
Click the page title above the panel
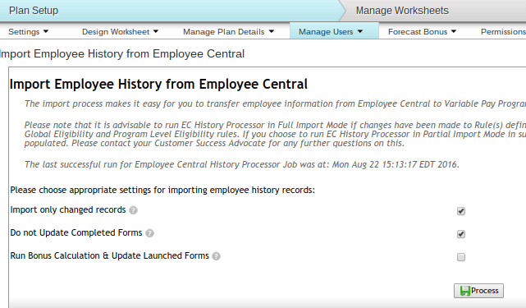122,53
